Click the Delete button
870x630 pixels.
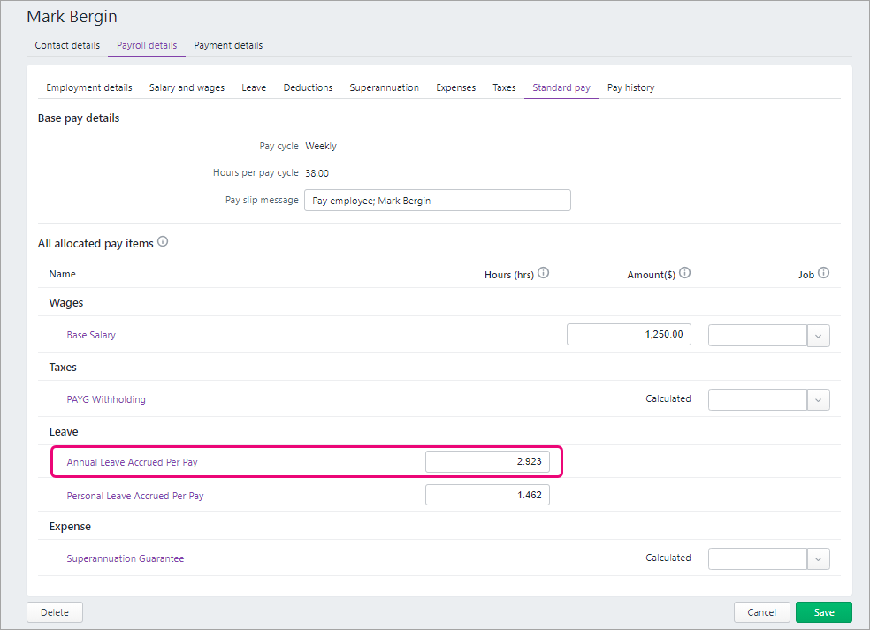pyautogui.click(x=55, y=612)
